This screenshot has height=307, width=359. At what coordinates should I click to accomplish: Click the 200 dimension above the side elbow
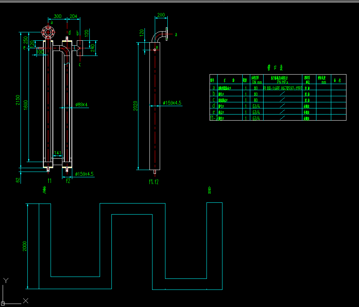pos(161,15)
